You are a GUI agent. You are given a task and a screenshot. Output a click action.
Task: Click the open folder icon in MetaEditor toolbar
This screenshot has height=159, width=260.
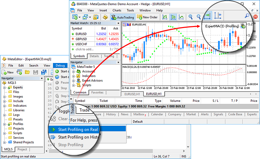27,72
